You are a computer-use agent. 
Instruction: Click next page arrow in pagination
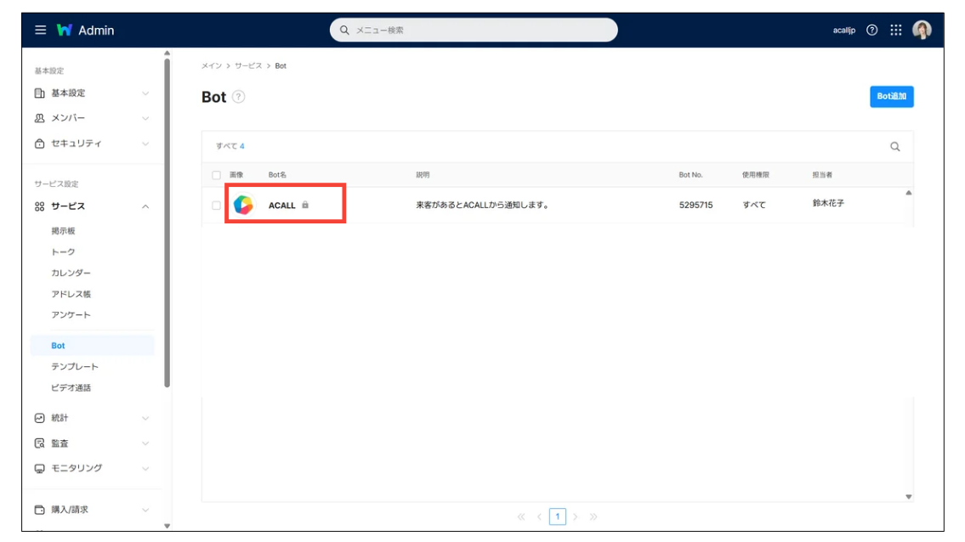point(576,517)
